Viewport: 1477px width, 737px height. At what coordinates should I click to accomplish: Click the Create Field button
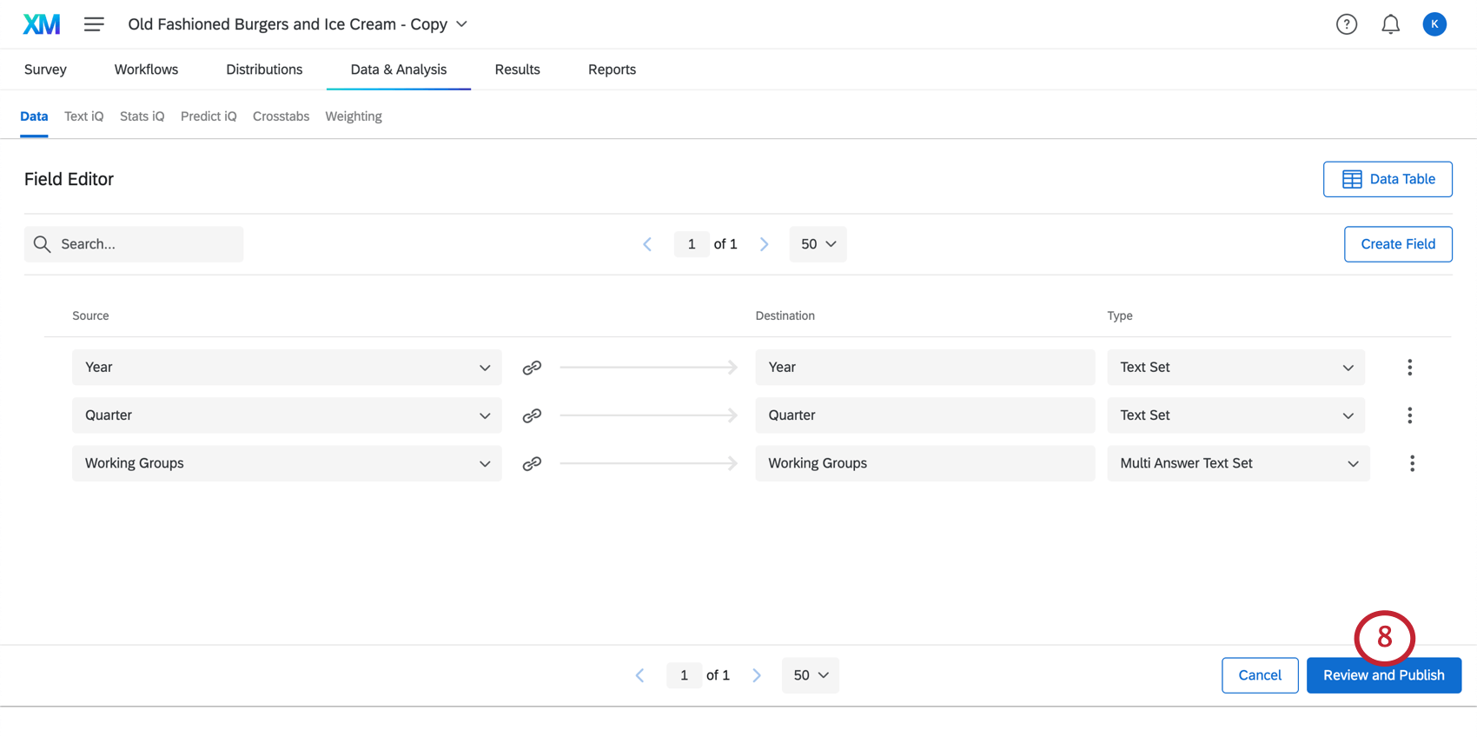pos(1397,244)
